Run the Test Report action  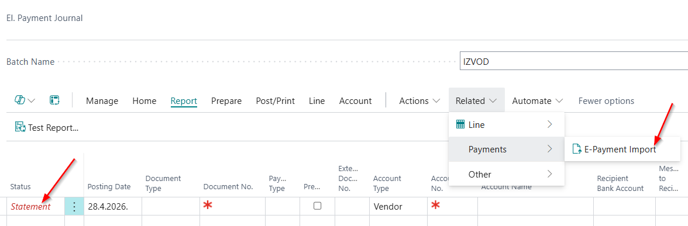47,127
